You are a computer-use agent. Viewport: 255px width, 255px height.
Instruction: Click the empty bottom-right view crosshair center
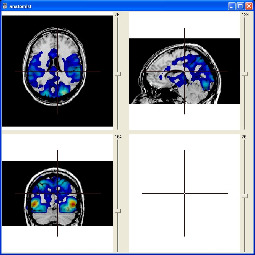(185, 193)
